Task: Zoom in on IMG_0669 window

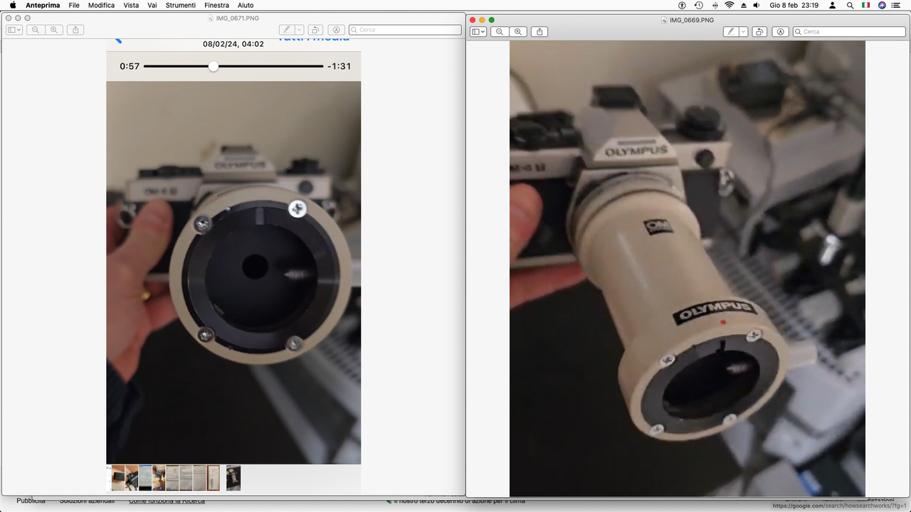Action: tap(518, 31)
